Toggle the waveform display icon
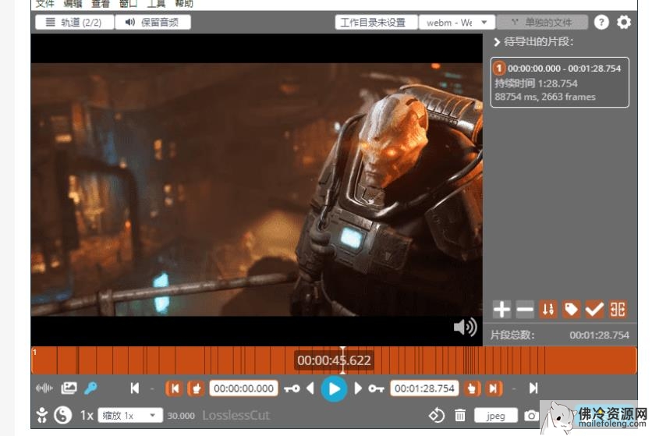This screenshot has width=652, height=436. (x=44, y=388)
